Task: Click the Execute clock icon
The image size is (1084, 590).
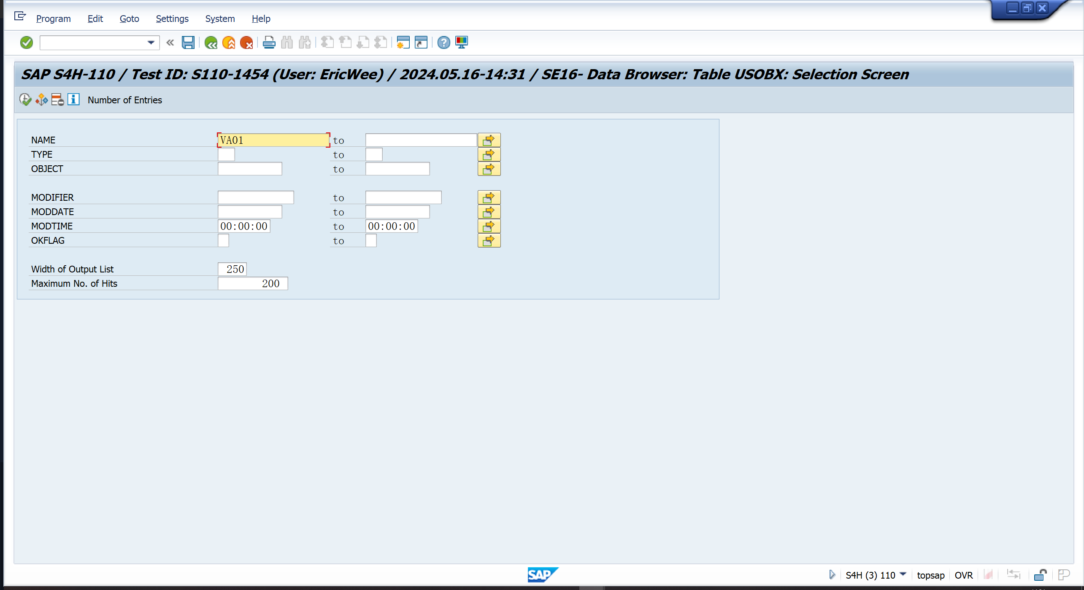Action: (25, 100)
